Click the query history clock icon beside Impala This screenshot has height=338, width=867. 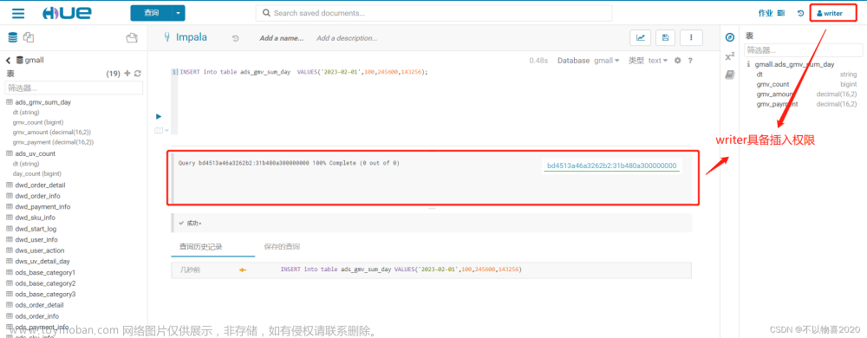tap(236, 39)
